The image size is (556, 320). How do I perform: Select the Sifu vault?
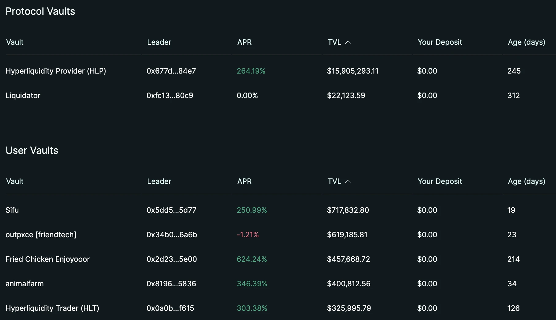click(12, 210)
